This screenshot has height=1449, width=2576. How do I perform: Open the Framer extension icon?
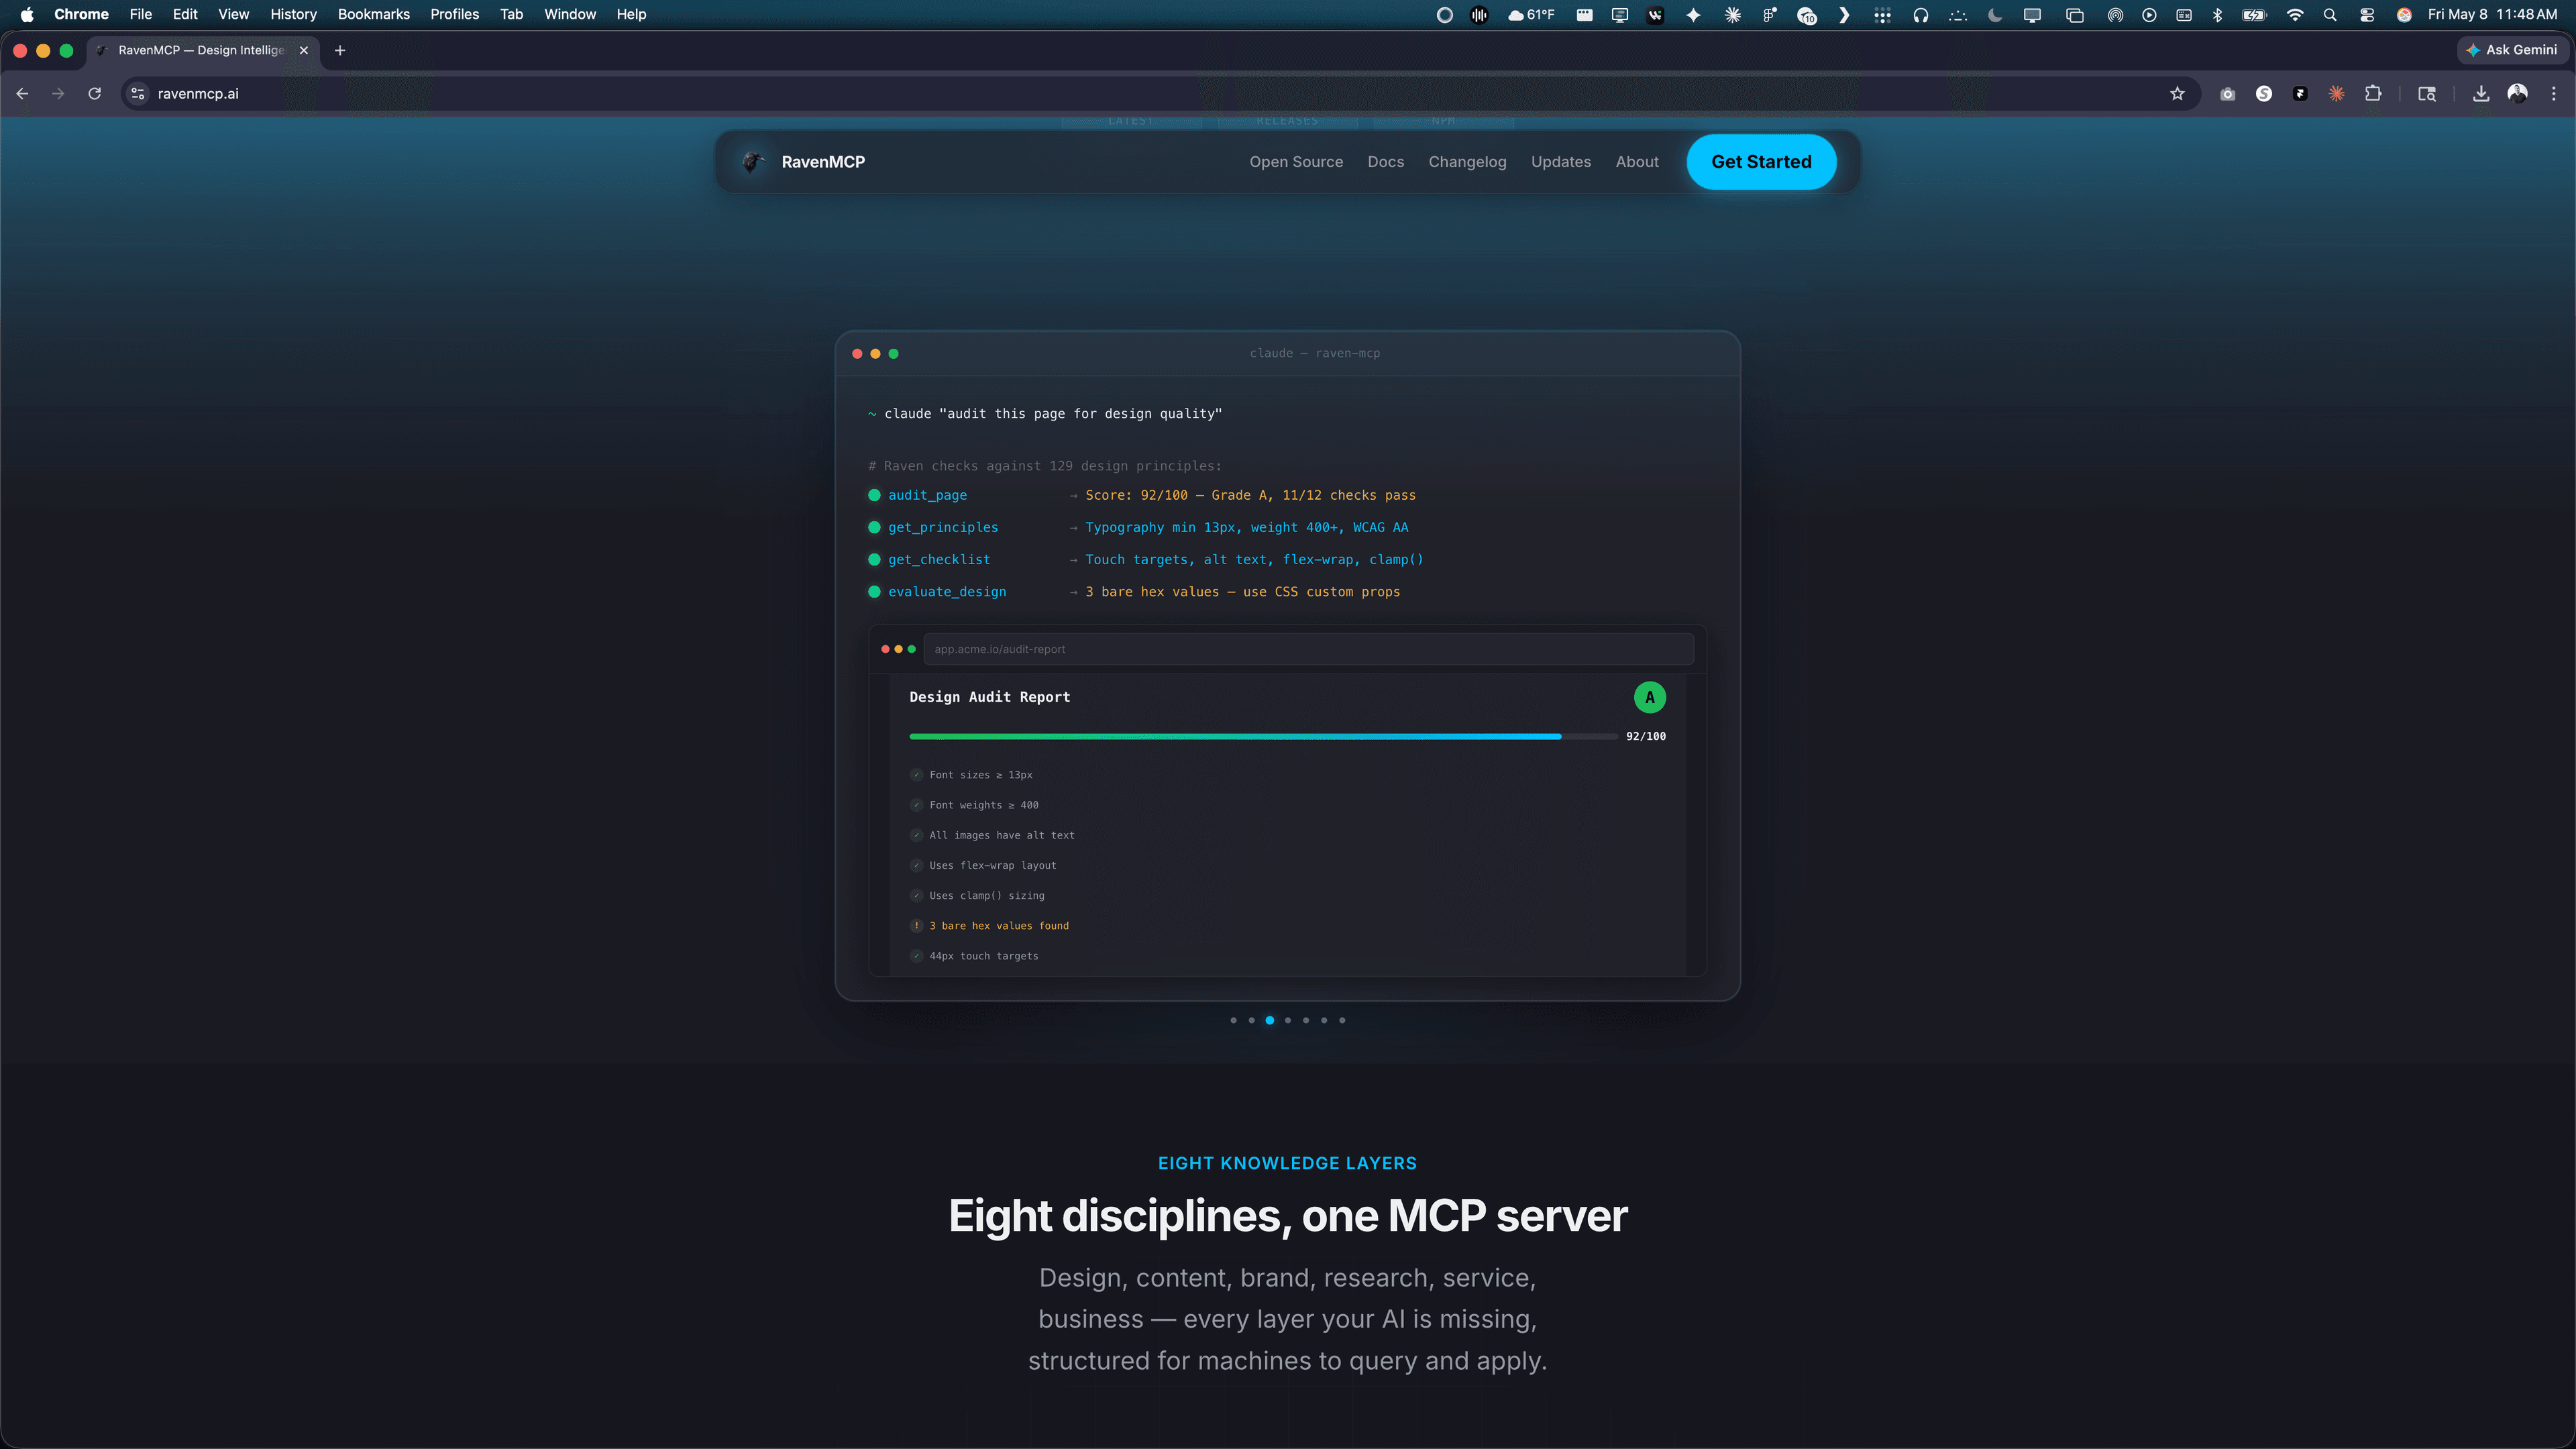(2300, 94)
